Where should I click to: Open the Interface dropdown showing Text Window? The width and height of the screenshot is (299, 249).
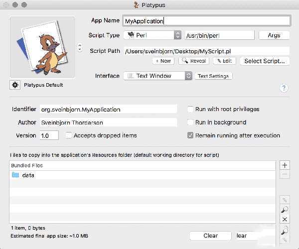[x=158, y=76]
